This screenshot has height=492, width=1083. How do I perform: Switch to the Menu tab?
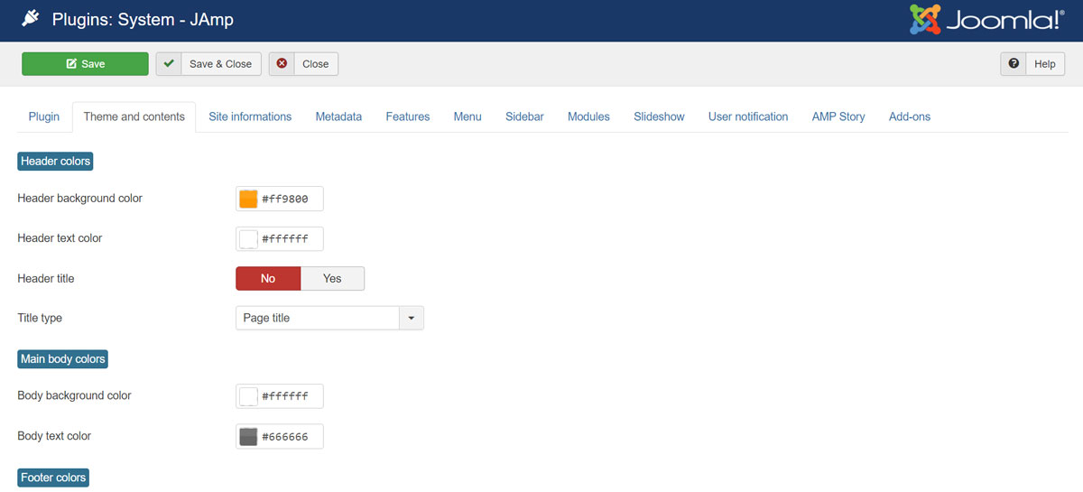[467, 116]
